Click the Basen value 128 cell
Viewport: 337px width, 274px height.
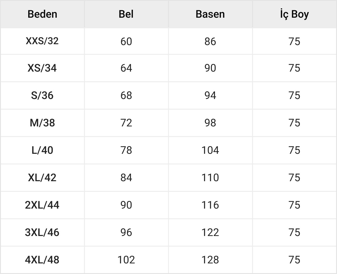pos(210,260)
